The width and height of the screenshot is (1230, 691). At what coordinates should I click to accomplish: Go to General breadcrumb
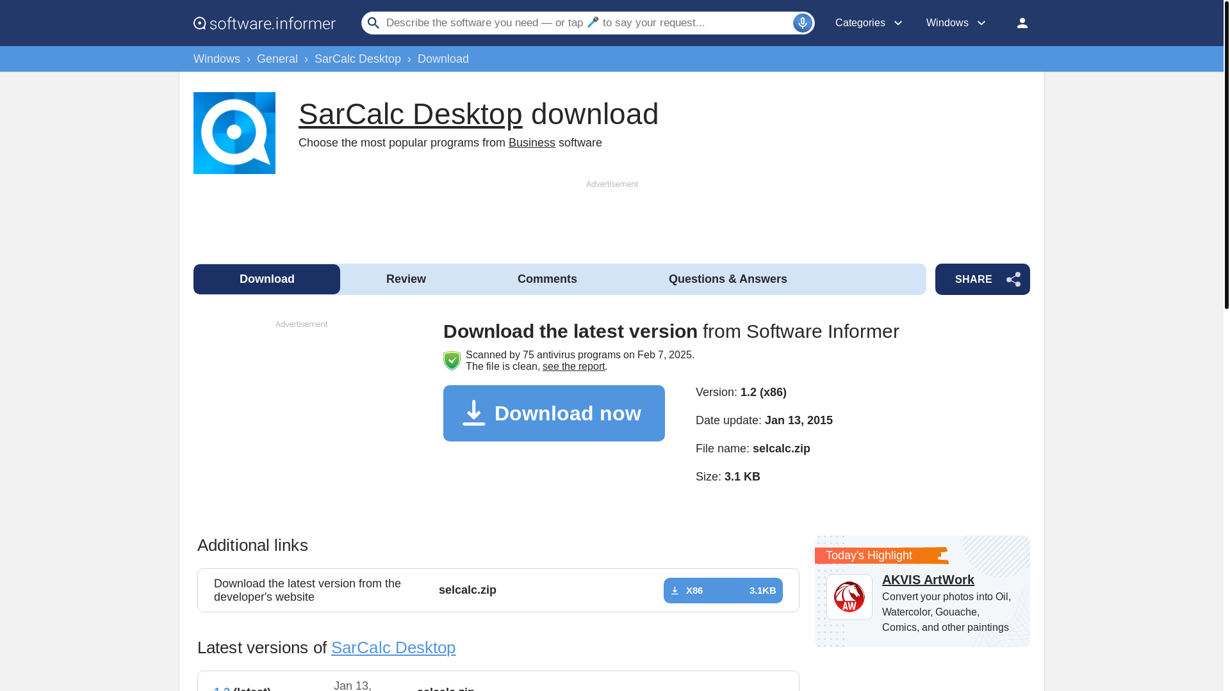coord(277,59)
